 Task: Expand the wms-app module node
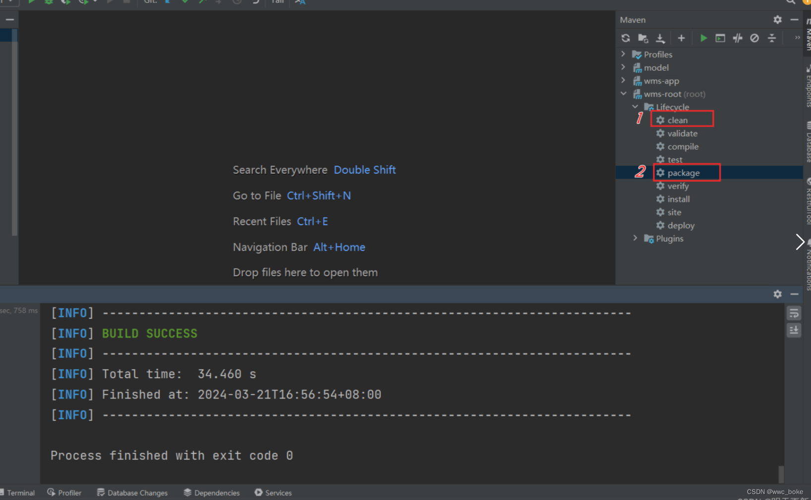click(624, 80)
